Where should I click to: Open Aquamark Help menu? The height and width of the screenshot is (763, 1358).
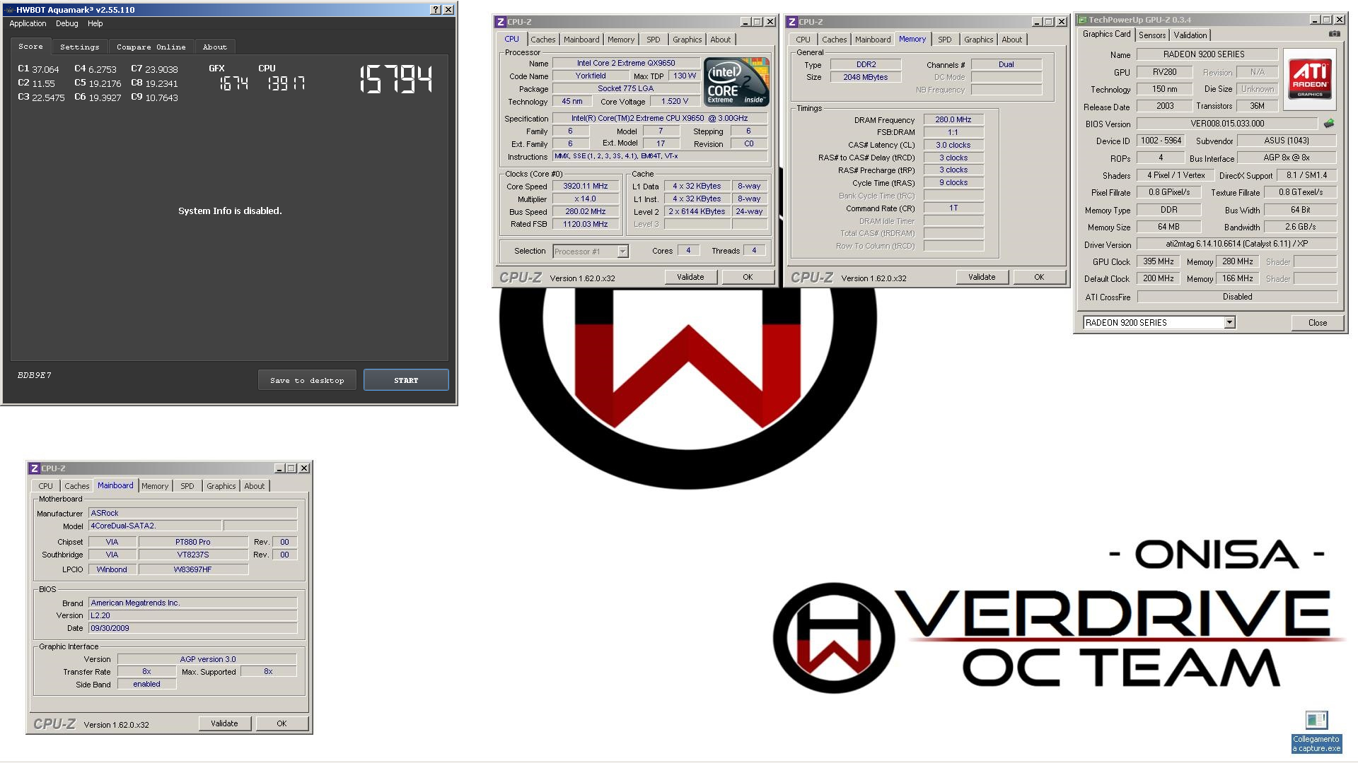coord(95,23)
